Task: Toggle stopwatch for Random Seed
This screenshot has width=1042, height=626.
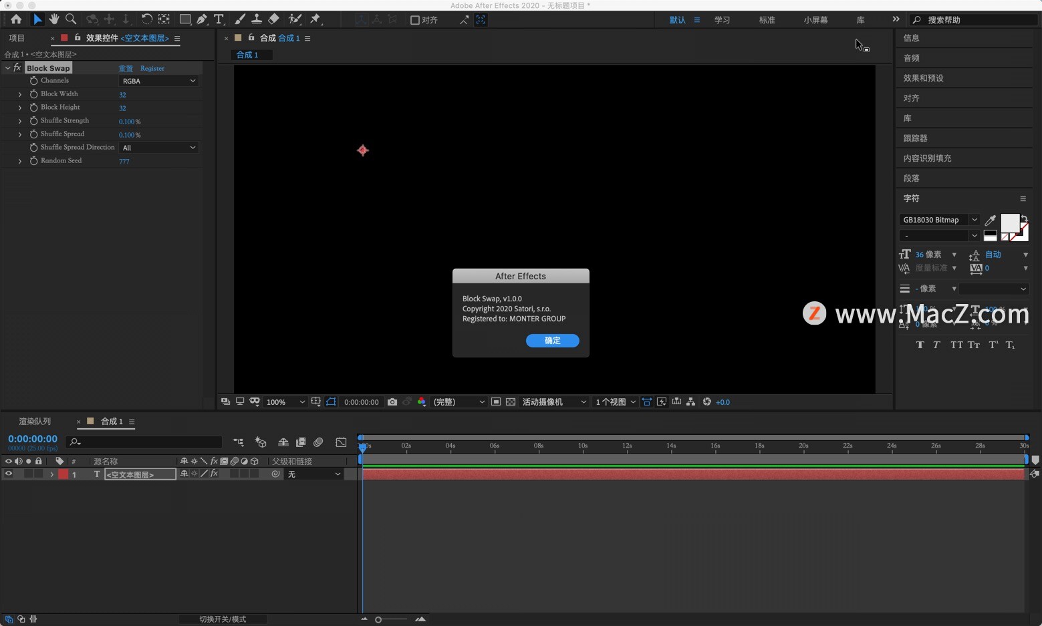Action: 33,161
